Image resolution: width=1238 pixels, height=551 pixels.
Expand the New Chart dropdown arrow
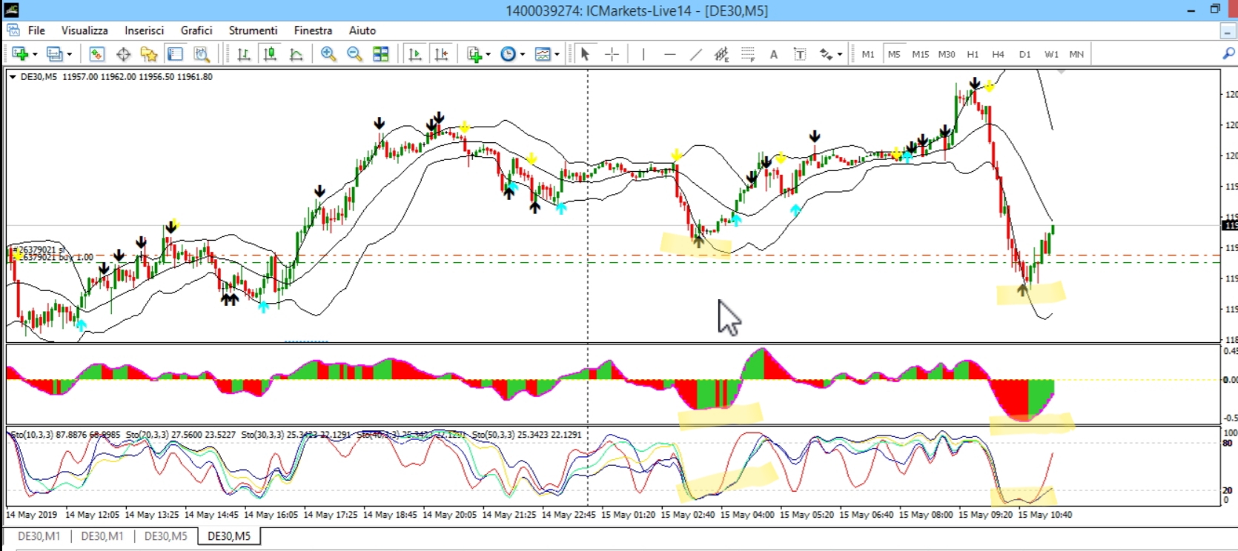click(35, 54)
